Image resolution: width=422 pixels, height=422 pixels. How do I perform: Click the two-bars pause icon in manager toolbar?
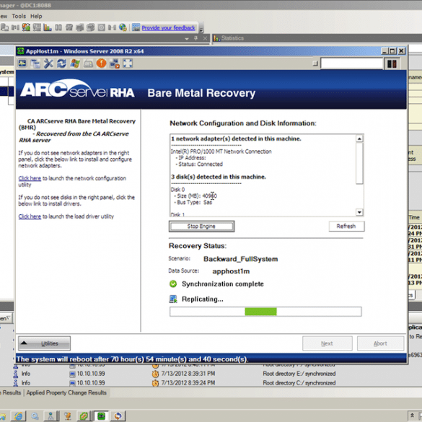click(x=58, y=27)
